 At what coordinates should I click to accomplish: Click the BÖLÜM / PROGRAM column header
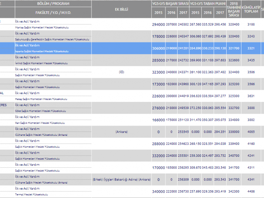[x=53, y=4]
